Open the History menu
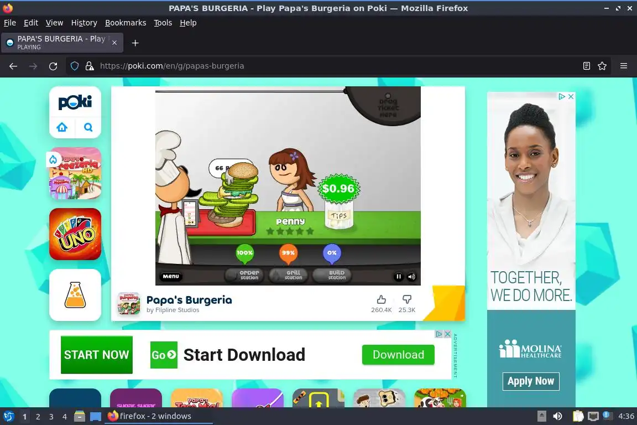This screenshot has height=425, width=637. point(84,23)
